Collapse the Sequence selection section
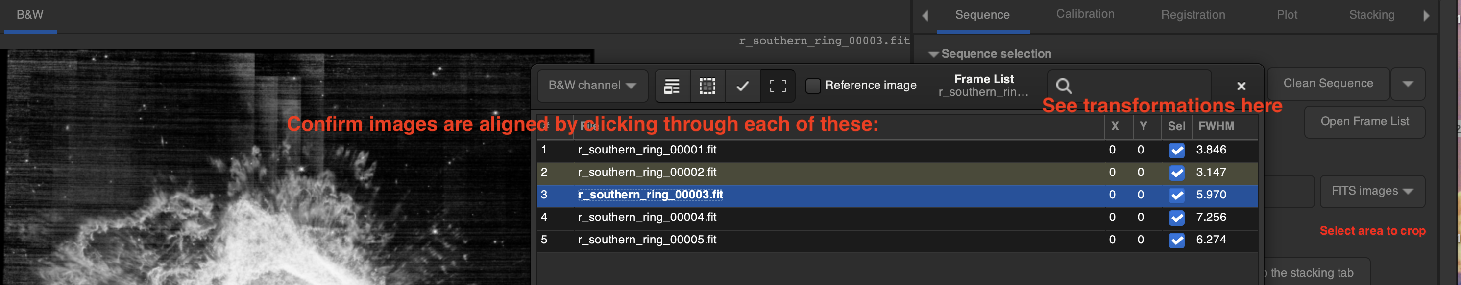Viewport: 1461px width, 285px height. (933, 54)
